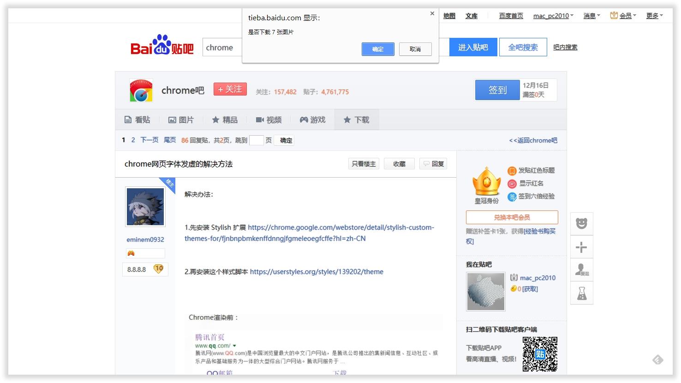Image resolution: width=681 pixels, height=383 pixels.
Task: Switch to the 下载 tab
Action: (357, 120)
